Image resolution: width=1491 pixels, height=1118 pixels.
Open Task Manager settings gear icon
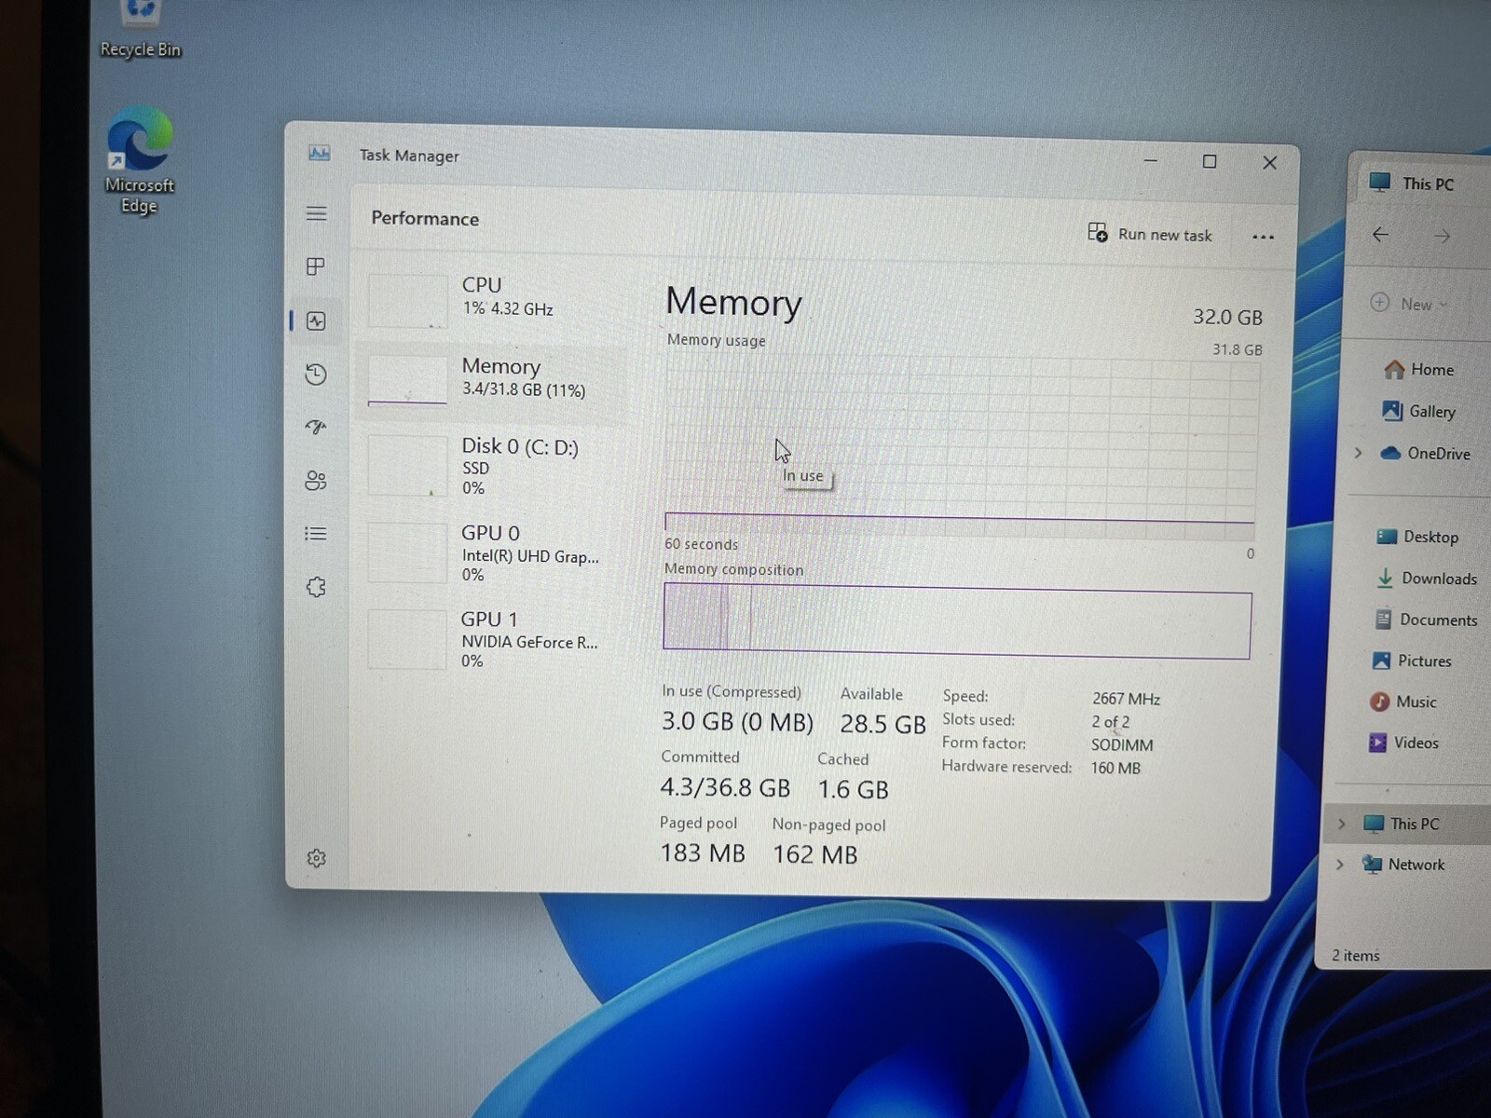coord(316,858)
